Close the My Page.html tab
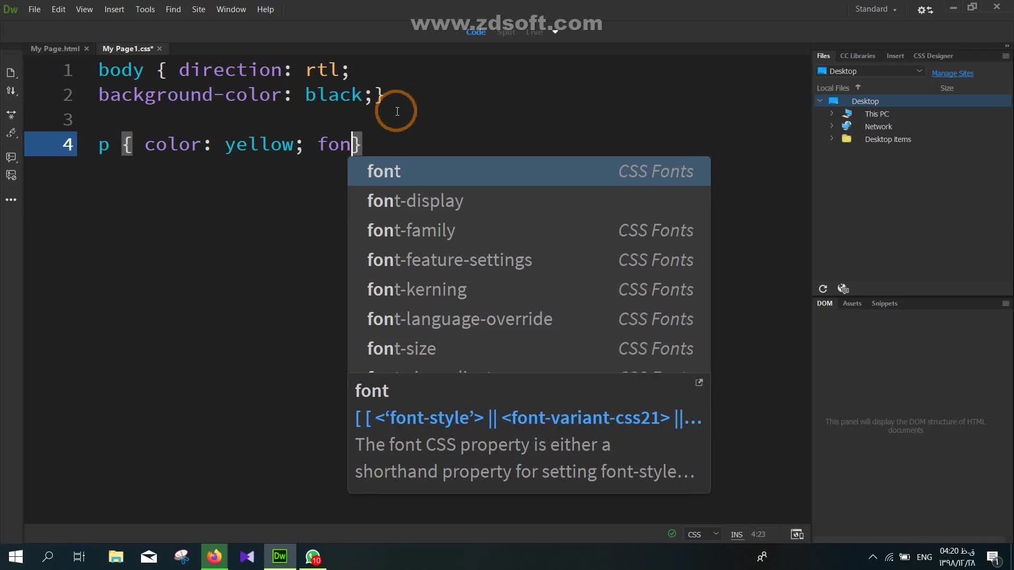 (87, 49)
